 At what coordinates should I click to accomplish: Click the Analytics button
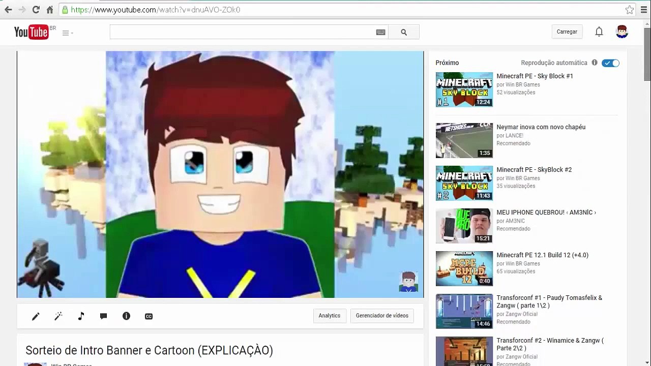coord(330,316)
